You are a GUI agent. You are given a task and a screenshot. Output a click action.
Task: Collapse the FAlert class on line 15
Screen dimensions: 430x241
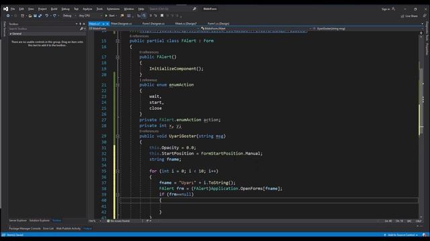coord(118,41)
